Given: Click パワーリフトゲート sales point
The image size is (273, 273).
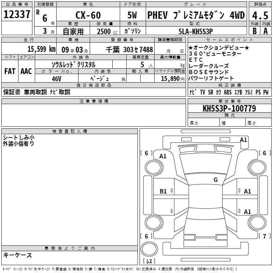Looking at the screenshot, I should tap(211, 78).
